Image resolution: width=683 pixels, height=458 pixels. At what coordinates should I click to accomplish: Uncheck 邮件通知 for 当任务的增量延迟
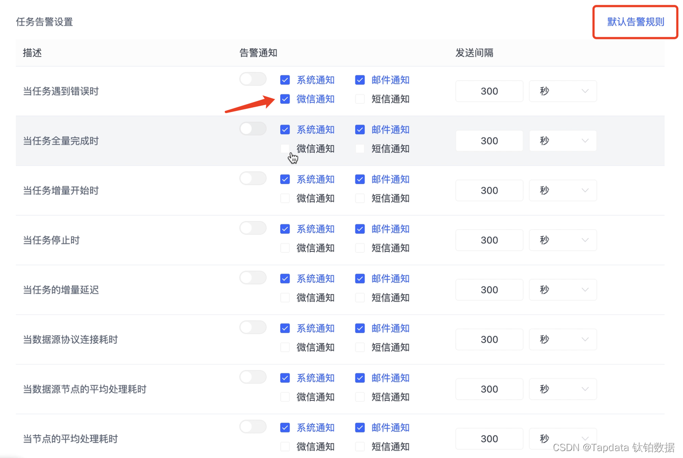[x=360, y=279]
